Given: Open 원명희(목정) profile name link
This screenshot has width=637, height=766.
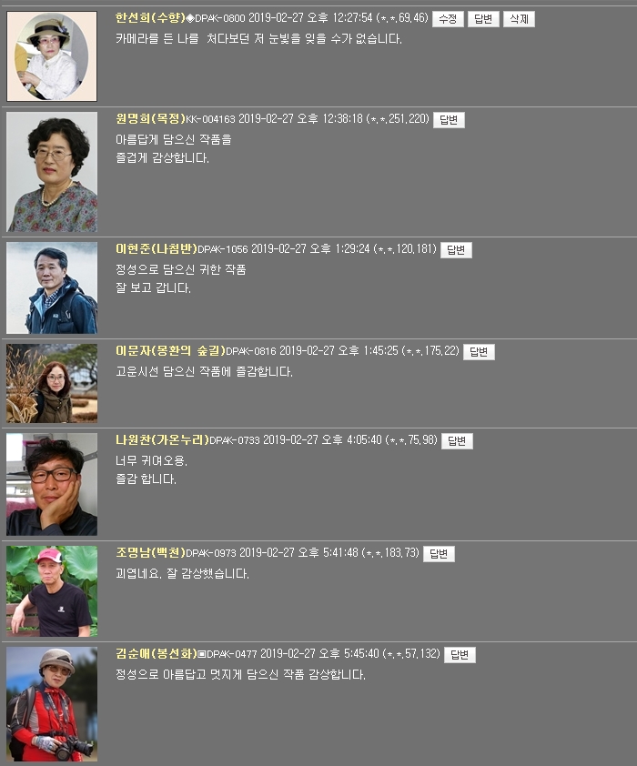Looking at the screenshot, I should tap(150, 118).
